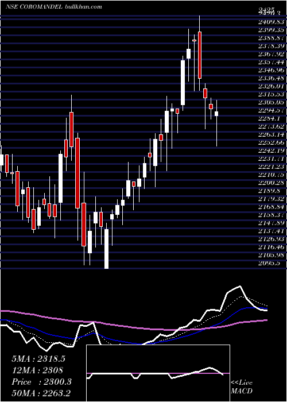Viewport: 287px width, 402px height.
Task: Click the 2147.89 price axis label
Action: coord(272,223)
